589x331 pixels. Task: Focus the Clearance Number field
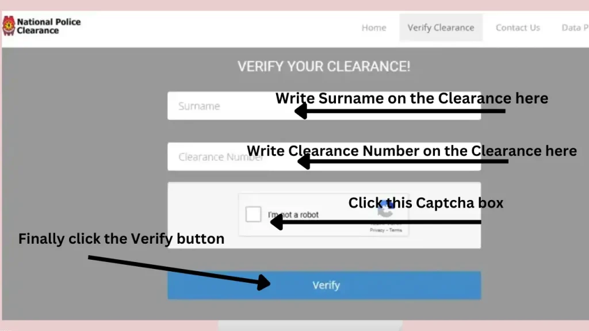click(324, 156)
